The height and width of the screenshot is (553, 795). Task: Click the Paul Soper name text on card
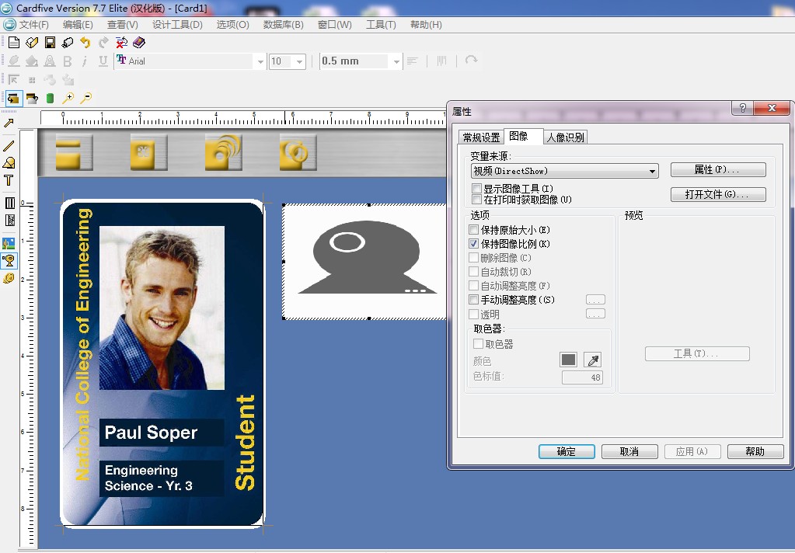pyautogui.click(x=151, y=433)
